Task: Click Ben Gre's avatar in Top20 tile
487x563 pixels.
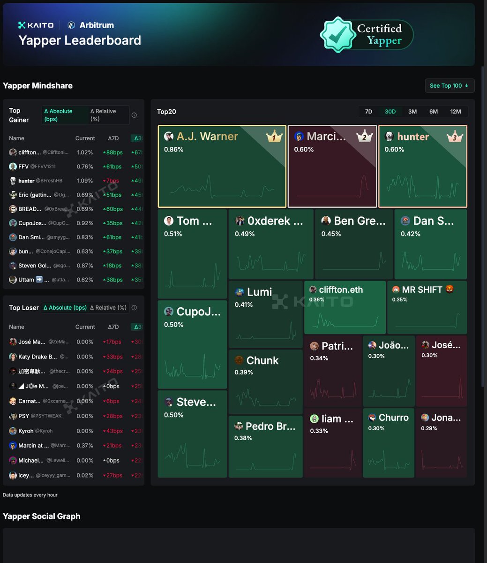Action: pyautogui.click(x=326, y=221)
